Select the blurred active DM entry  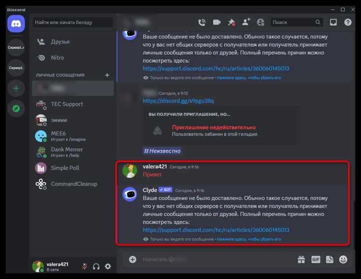tap(73, 88)
